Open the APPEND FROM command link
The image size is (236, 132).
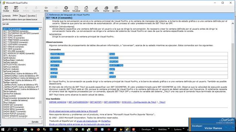(x=58, y=54)
